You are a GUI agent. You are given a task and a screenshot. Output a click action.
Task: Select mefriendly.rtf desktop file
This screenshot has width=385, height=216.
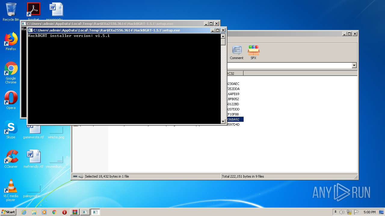coord(33,159)
